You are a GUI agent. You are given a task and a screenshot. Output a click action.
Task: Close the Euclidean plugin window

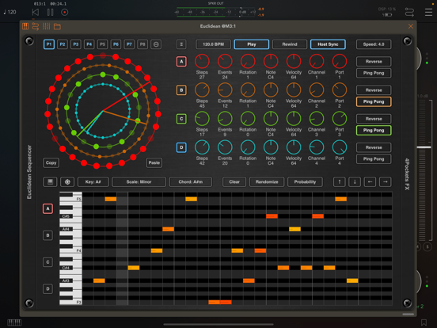pyautogui.click(x=411, y=26)
